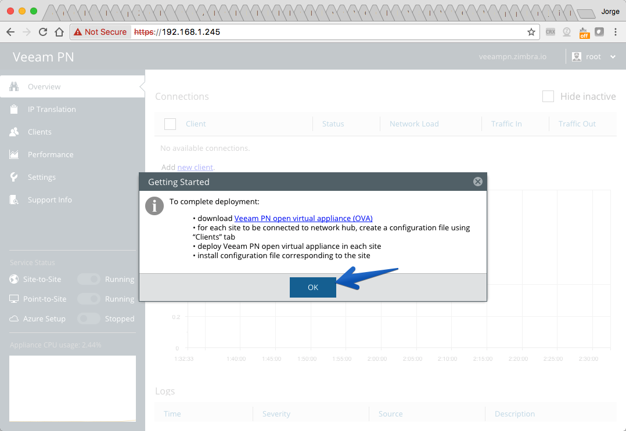626x431 pixels.
Task: Open the Overview sidebar item
Action: pos(72,86)
